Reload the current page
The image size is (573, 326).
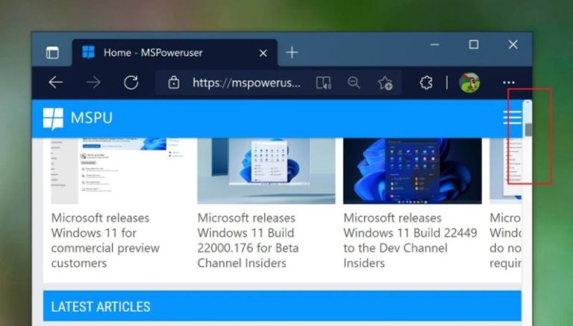[131, 83]
